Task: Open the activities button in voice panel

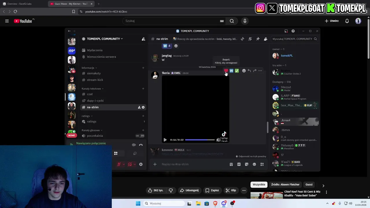Action: 116,153
